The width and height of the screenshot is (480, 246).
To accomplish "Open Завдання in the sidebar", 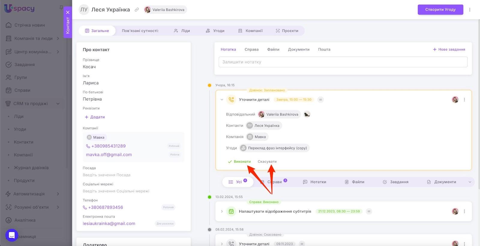I will click(25, 65).
